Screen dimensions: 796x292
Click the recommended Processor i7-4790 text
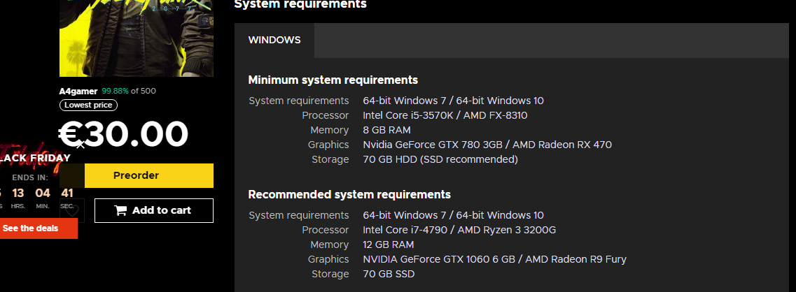point(459,230)
